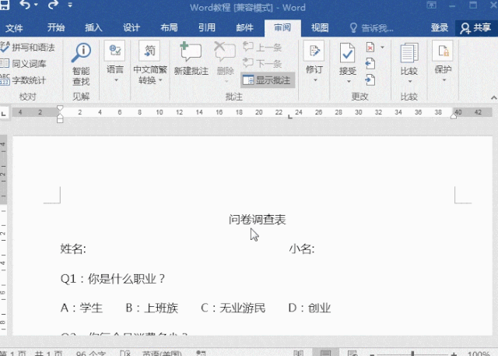Click 字数统计 word count
The width and height of the screenshot is (498, 356).
[x=23, y=80]
